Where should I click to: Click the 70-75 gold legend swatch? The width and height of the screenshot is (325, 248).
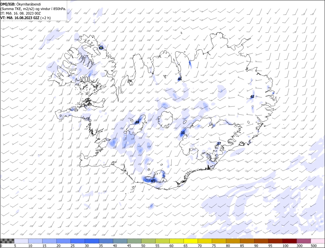pyautogui.click(x=205, y=241)
